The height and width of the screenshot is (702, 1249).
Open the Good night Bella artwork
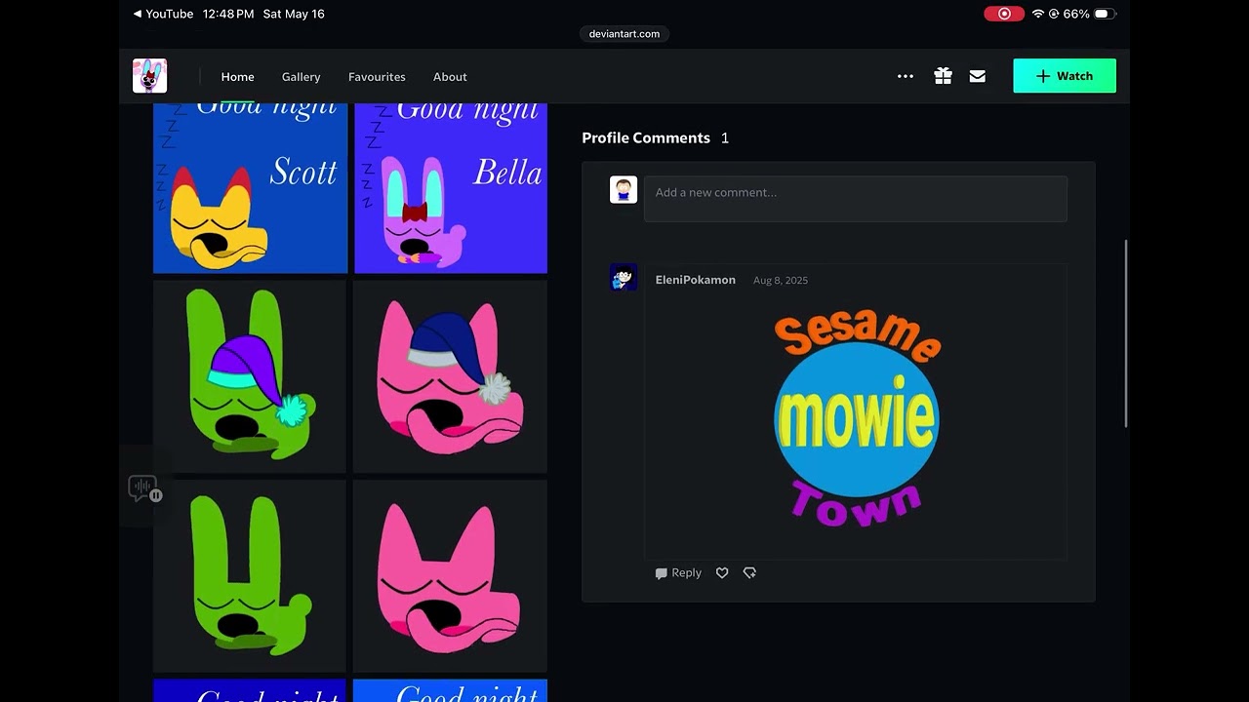[451, 188]
